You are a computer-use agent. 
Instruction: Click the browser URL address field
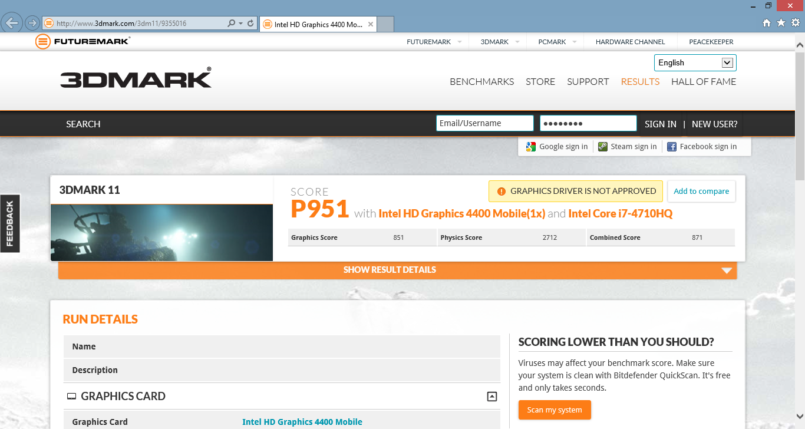(134, 24)
